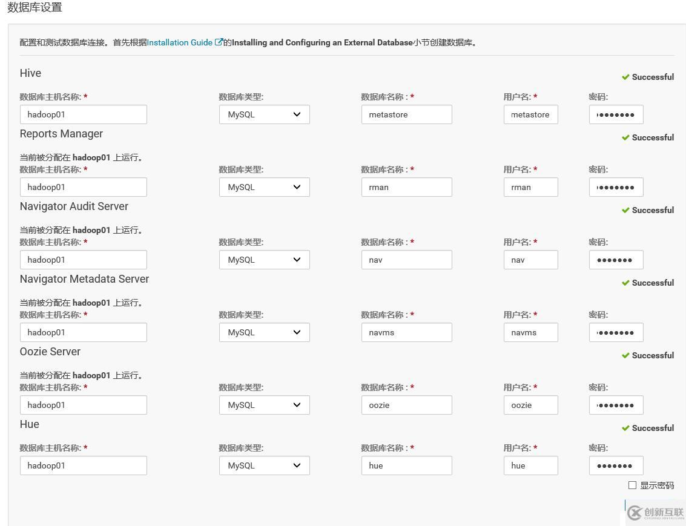Click Reports Manager hostname field
Viewport: 686px width, 526px height.
point(84,187)
